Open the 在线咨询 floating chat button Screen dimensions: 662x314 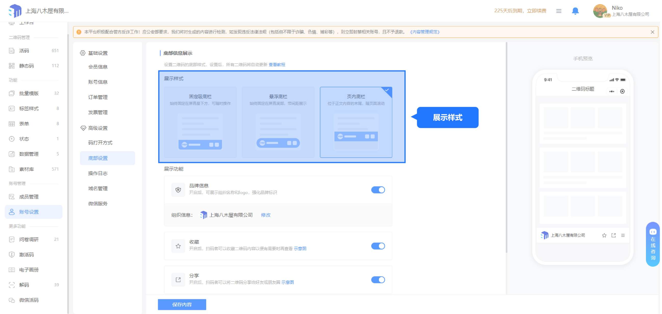653,244
